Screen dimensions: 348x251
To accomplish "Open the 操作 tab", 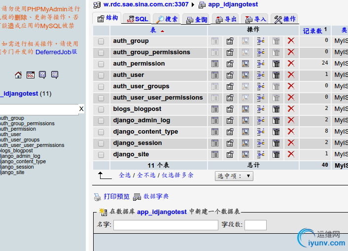I will (285, 19).
